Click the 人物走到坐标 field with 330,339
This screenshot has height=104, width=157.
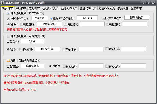40,18
